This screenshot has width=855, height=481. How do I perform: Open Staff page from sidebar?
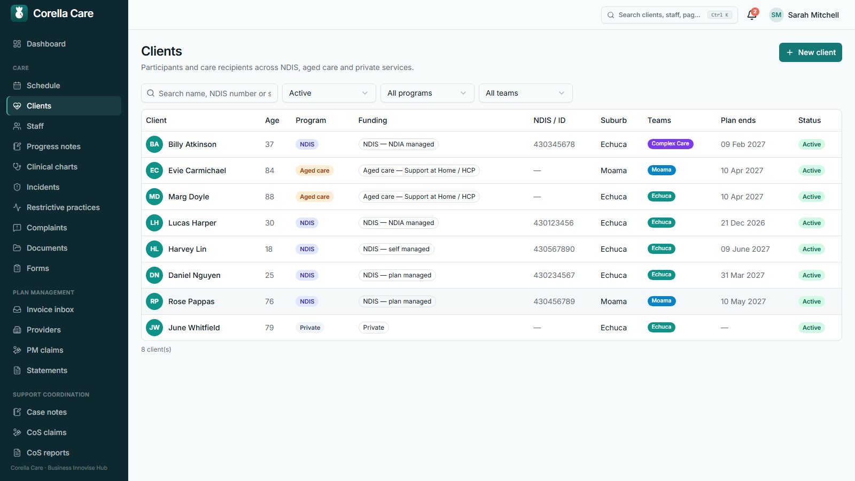[x=64, y=126]
